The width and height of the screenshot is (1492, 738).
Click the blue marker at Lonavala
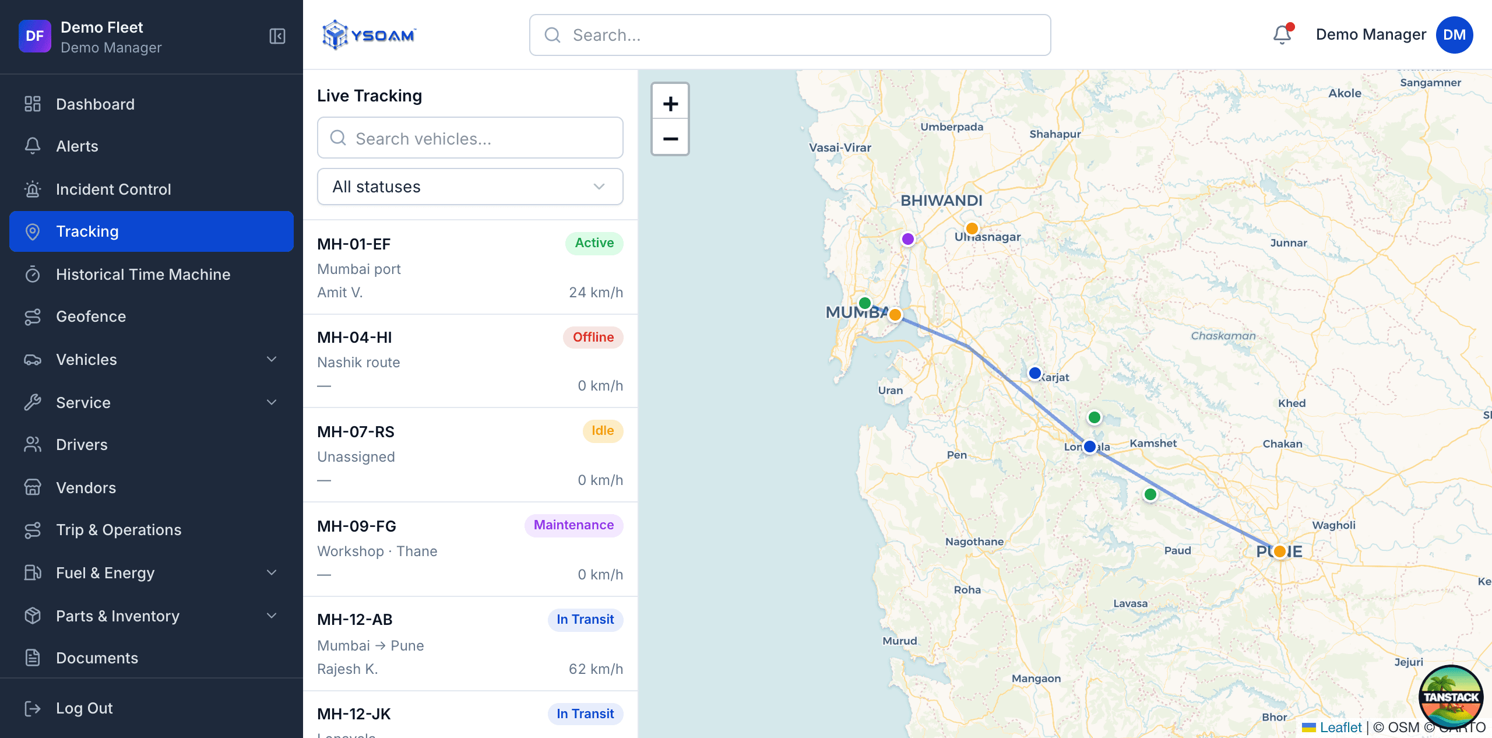pos(1090,447)
